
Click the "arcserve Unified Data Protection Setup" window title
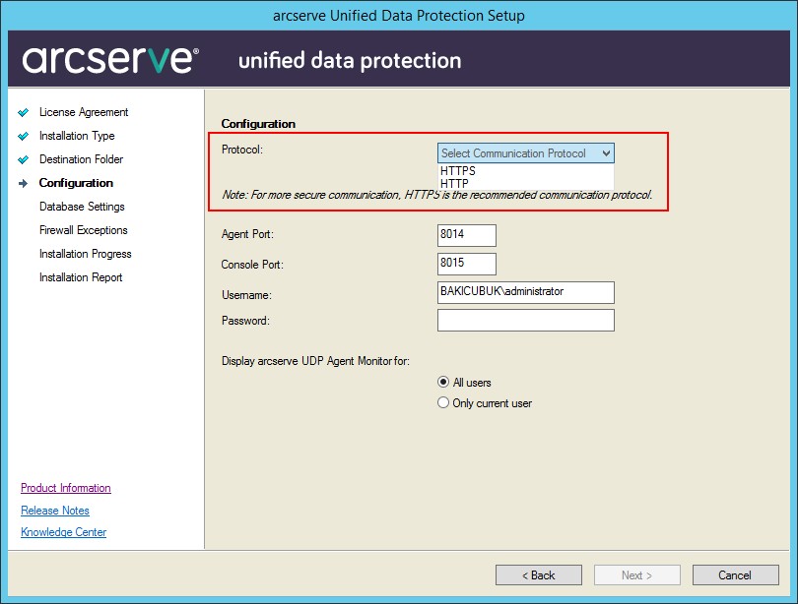(399, 16)
